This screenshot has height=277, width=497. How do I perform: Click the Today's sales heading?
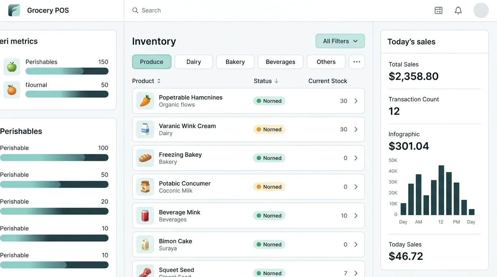(411, 42)
